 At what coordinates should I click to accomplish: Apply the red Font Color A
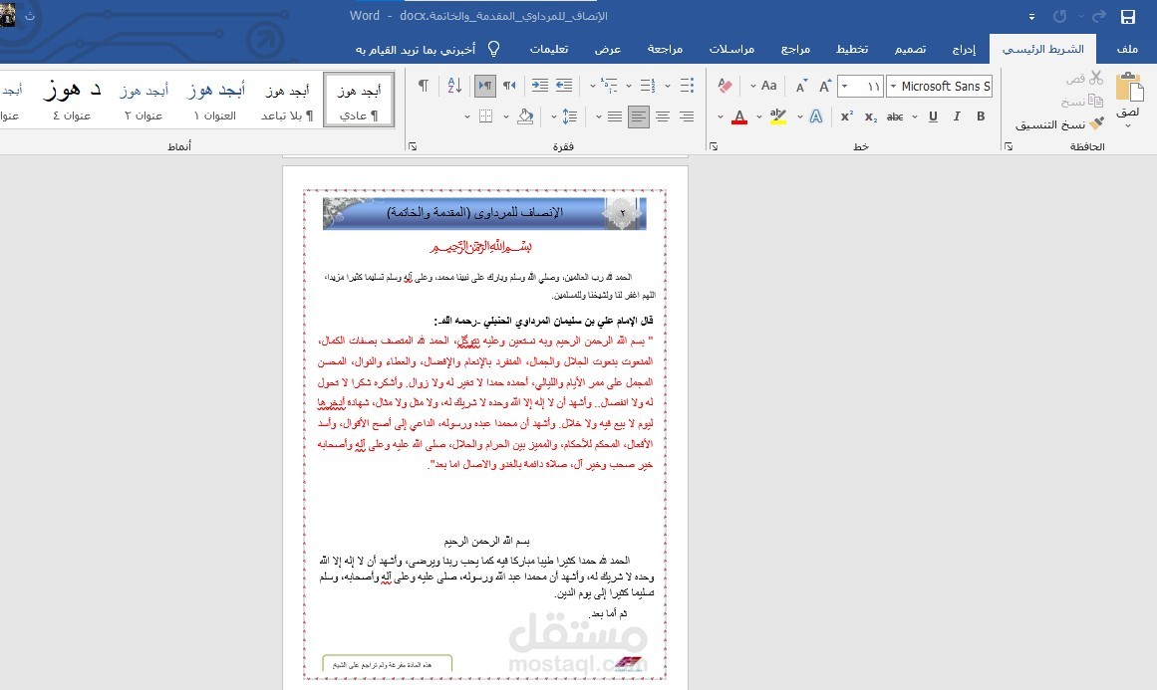(739, 116)
